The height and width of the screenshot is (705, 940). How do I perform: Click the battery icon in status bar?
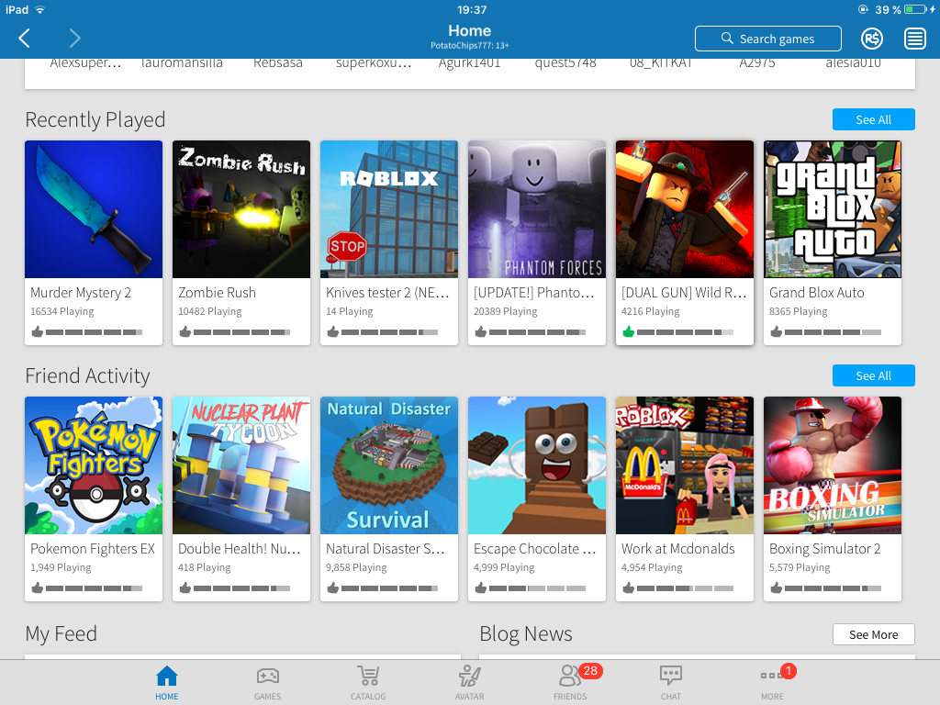point(917,9)
